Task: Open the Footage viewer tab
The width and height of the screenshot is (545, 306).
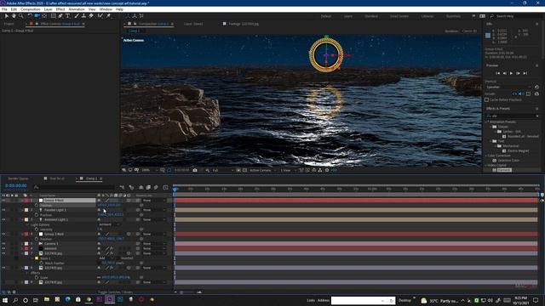Action: (x=243, y=24)
